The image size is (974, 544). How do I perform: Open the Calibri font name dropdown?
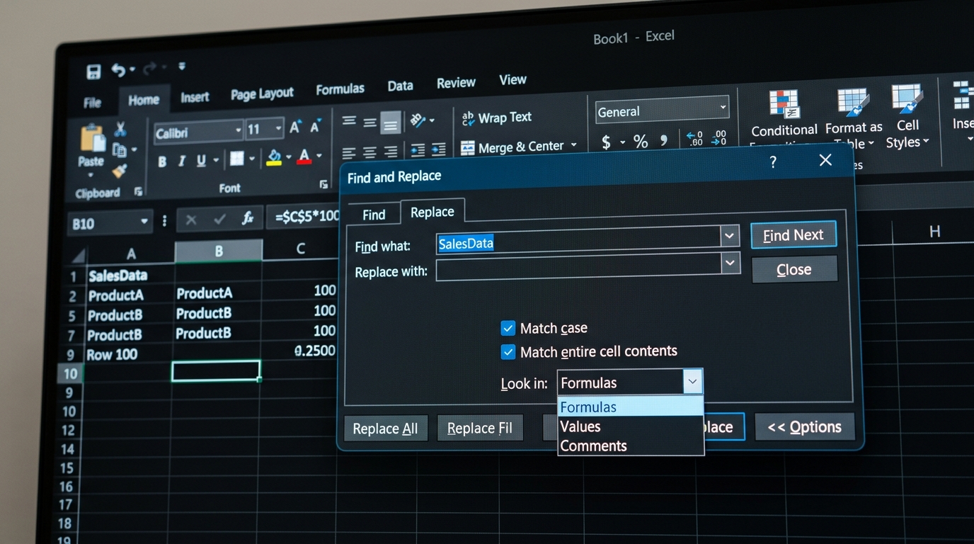tap(238, 131)
